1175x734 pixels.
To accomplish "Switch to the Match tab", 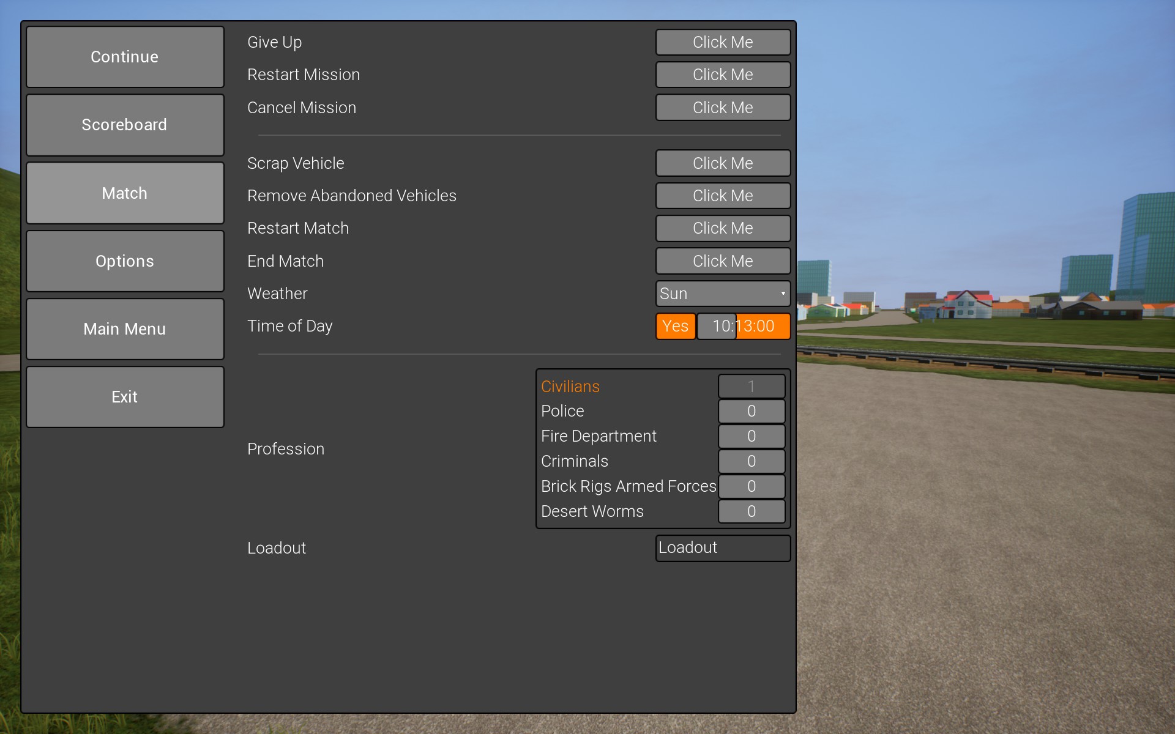I will coord(125,193).
